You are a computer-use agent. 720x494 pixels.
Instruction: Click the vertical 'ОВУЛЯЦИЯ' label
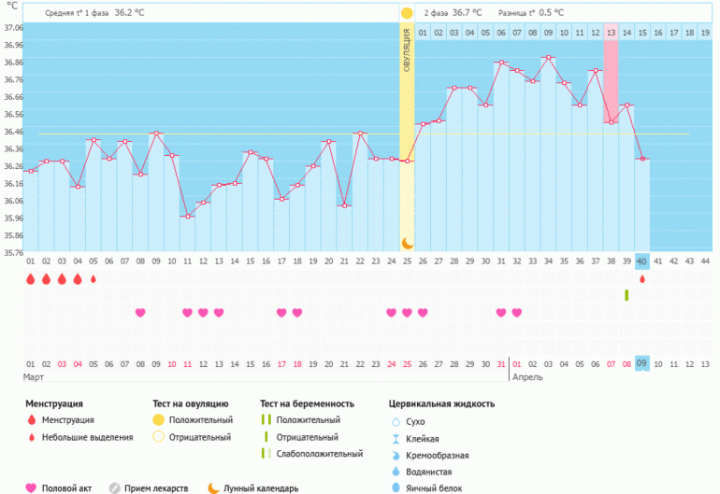tap(407, 56)
